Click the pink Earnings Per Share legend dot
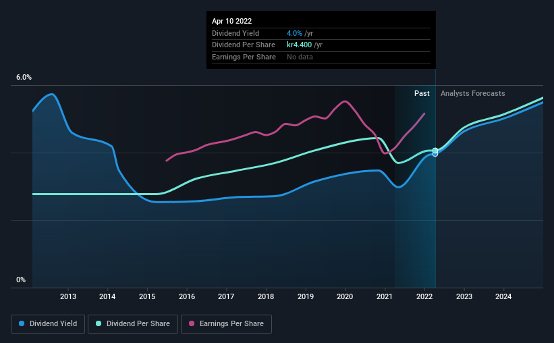 click(x=192, y=323)
